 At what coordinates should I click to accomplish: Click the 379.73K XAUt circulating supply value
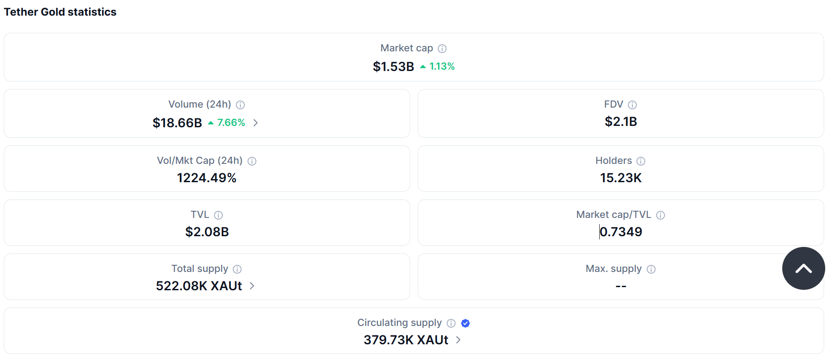tap(406, 340)
